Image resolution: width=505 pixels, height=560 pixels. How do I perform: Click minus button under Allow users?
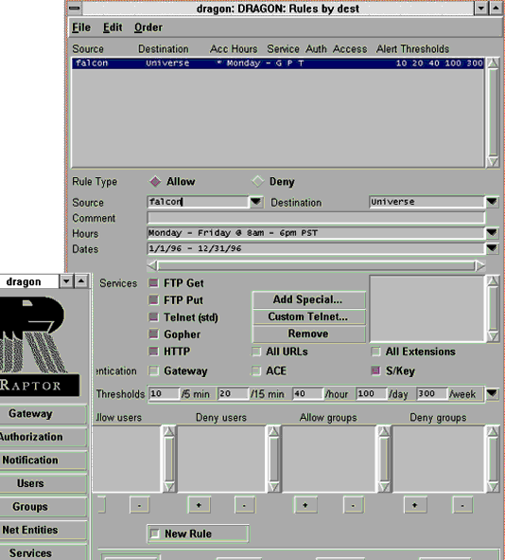click(x=139, y=505)
